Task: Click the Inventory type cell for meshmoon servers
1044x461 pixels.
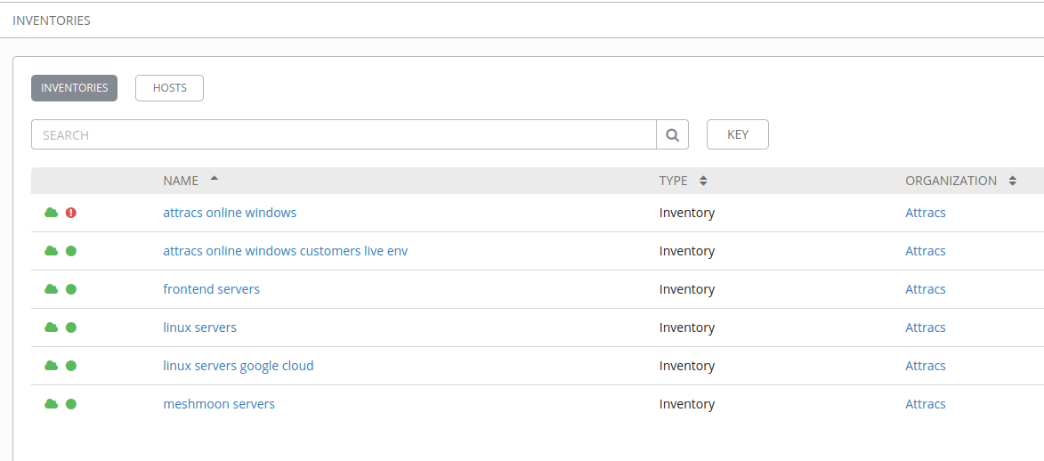Action: click(x=687, y=404)
